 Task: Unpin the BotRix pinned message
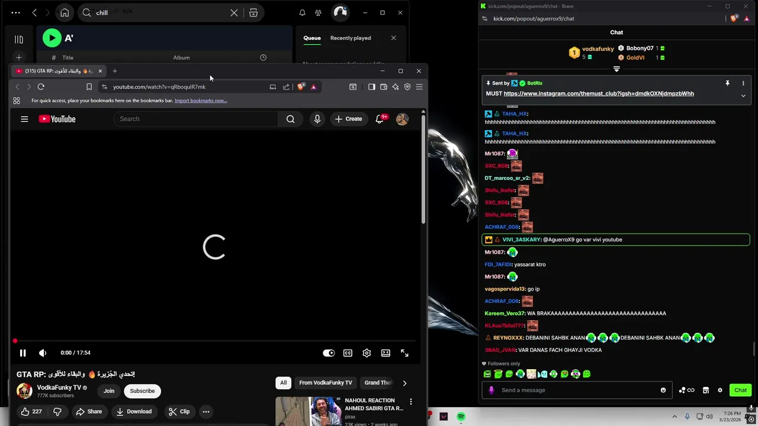point(727,83)
